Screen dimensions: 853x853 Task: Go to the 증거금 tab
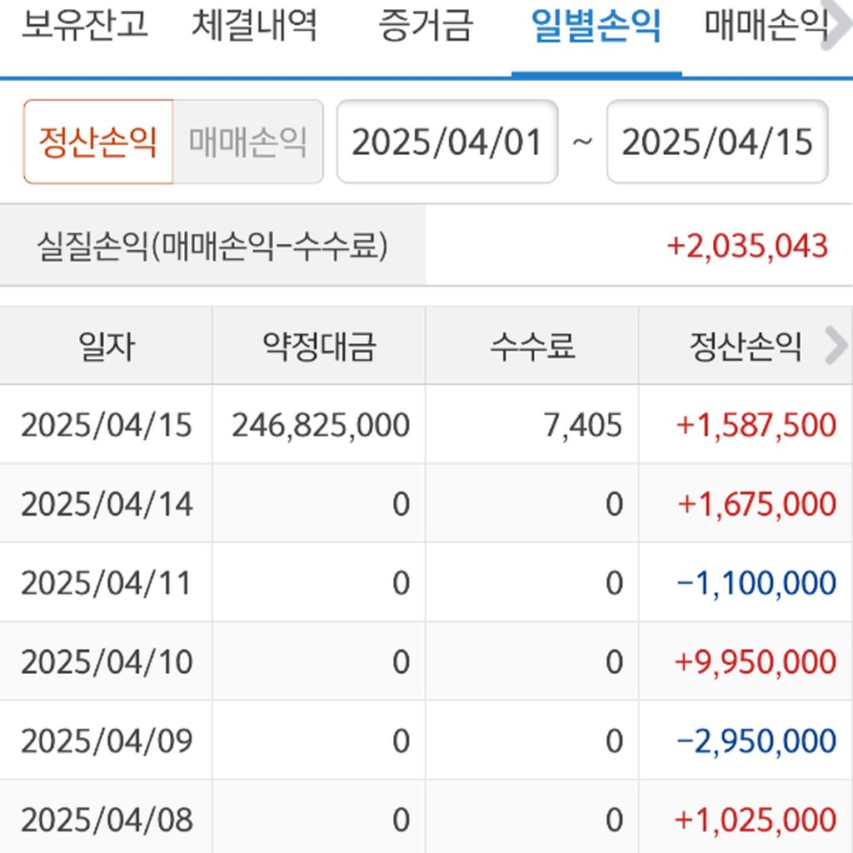point(425,26)
